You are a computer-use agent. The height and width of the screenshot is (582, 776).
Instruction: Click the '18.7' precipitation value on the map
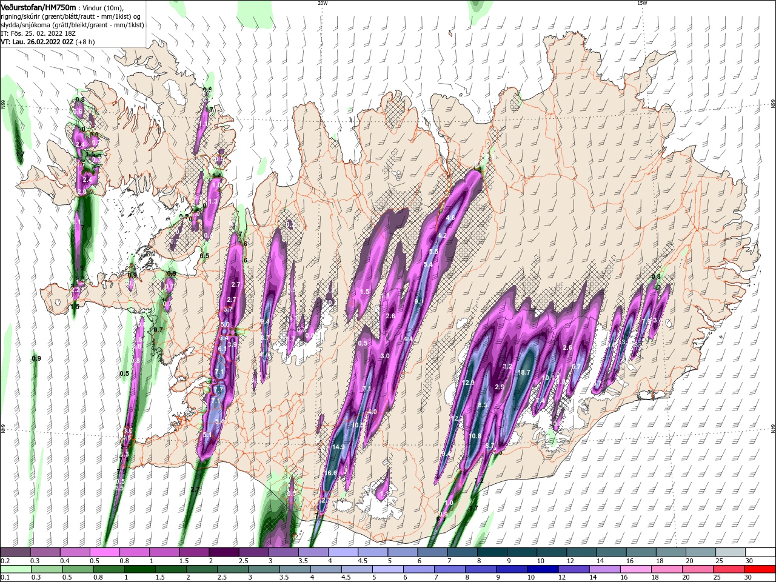[x=523, y=372]
